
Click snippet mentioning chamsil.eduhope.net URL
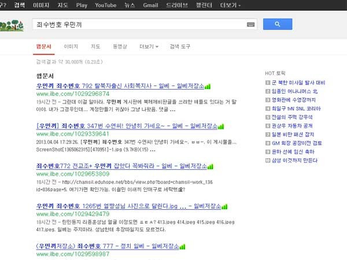pyautogui.click(x=124, y=185)
